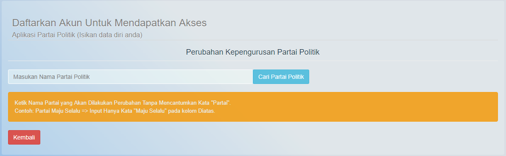
Task: Select the party name search textbox
Action: (x=130, y=77)
